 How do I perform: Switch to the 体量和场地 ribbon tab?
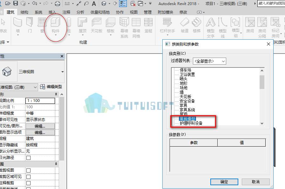point(100,12)
